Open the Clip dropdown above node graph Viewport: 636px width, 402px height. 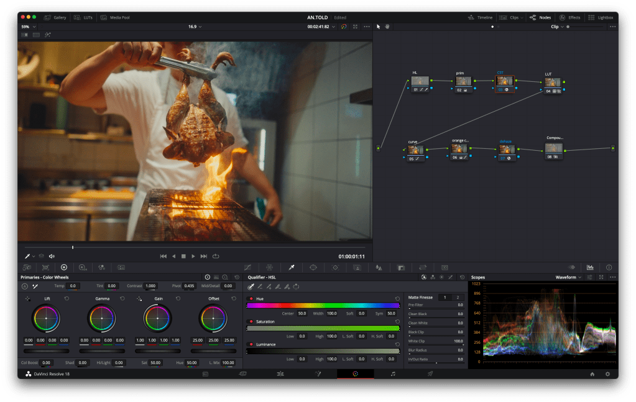[557, 27]
